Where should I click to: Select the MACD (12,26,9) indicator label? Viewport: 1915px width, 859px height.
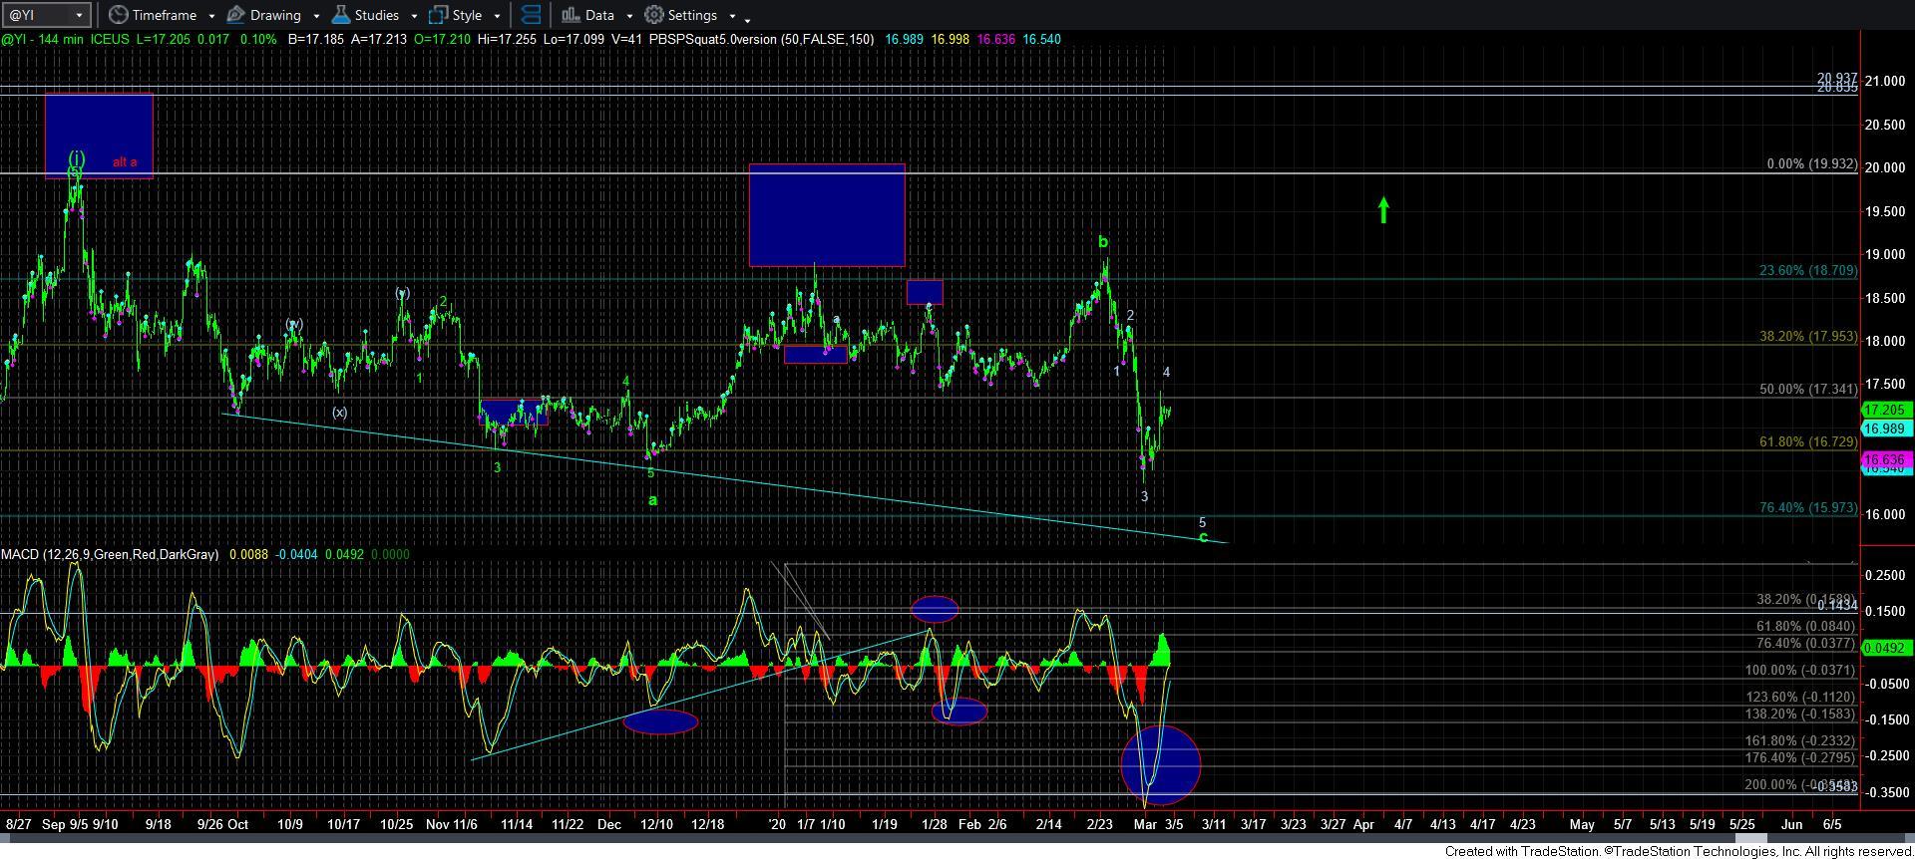(x=110, y=554)
